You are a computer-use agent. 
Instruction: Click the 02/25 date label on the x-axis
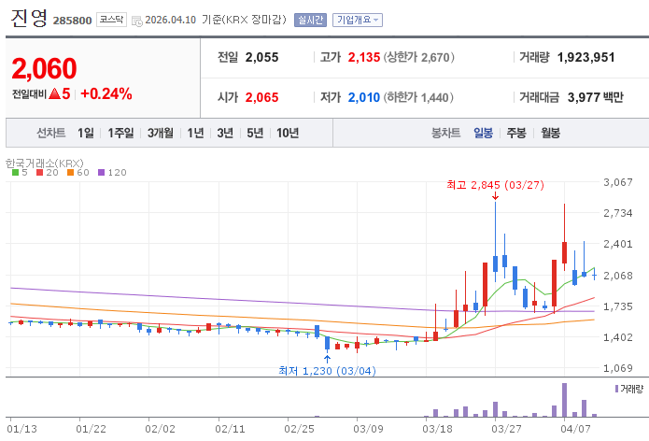[x=299, y=429]
